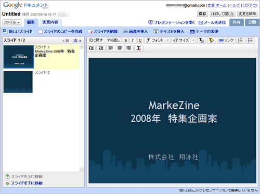Toggle italic formatting (I)
This screenshot has height=194, width=260.
pos(133,41)
